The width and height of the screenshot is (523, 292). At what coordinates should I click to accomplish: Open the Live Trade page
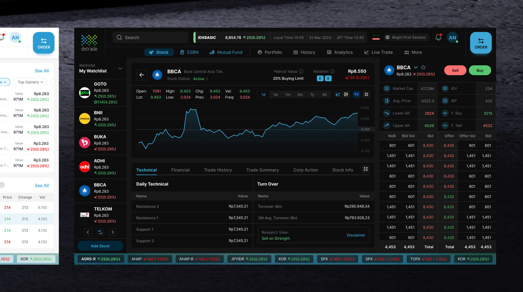[378, 52]
